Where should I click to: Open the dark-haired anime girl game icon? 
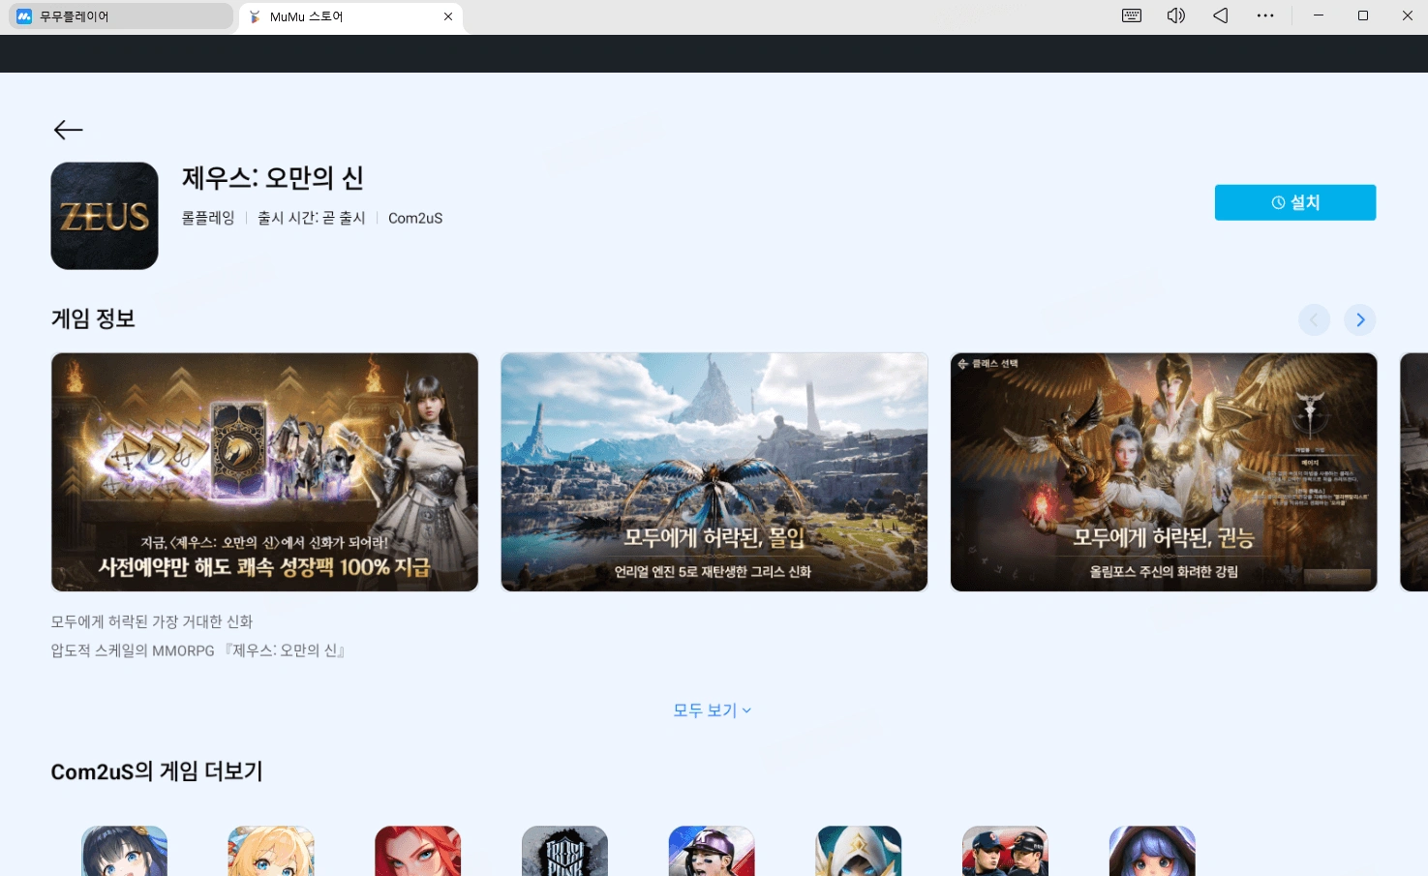pyautogui.click(x=124, y=851)
